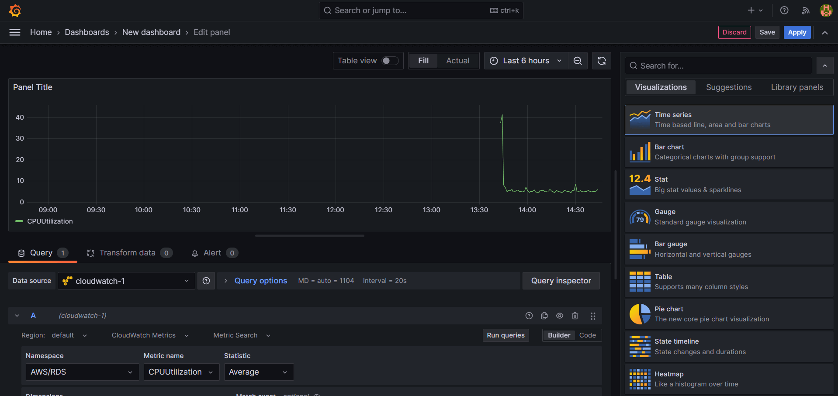
Task: Open the Last 6 hours time range dropdown
Action: coord(526,61)
